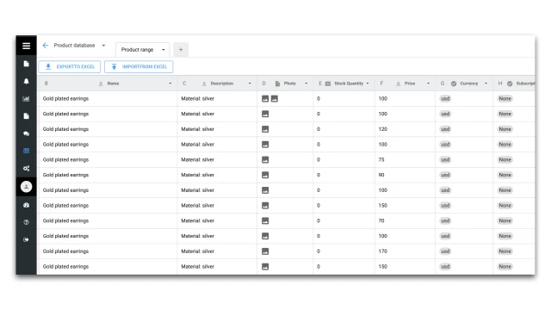Screen dimensions: 551x310
Task: Open second photo thumbnail in first row
Action: (275, 99)
